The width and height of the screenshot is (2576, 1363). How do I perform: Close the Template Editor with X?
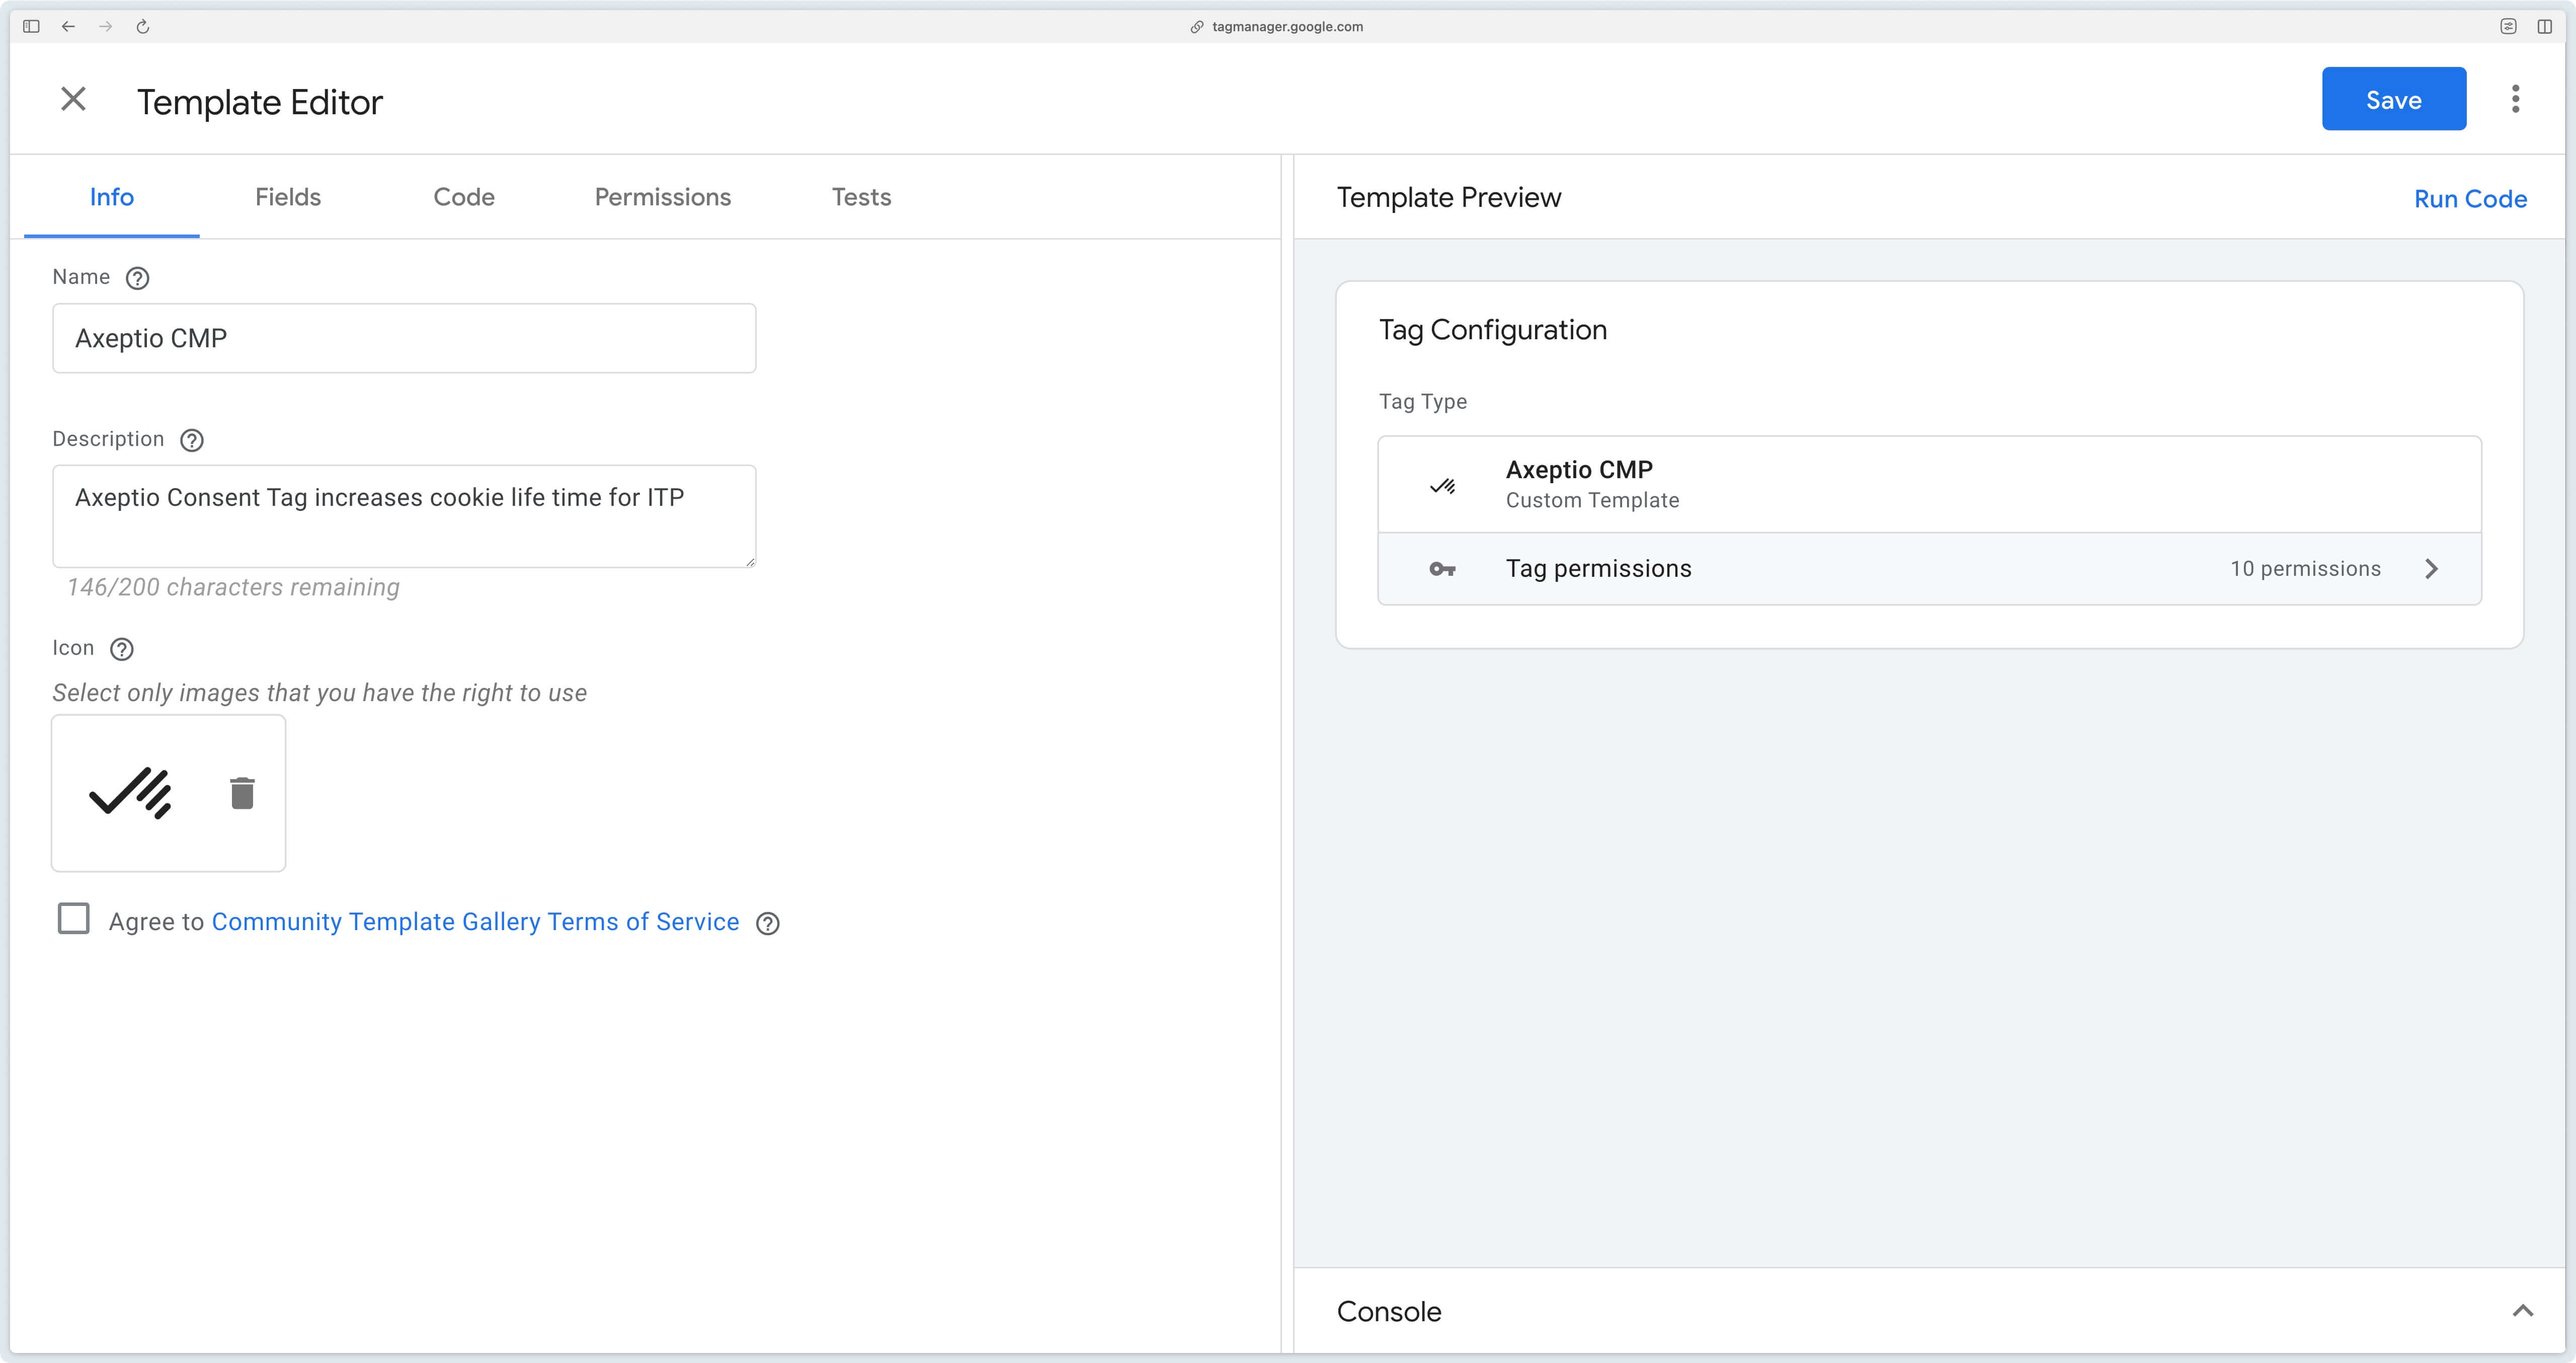pos(73,99)
